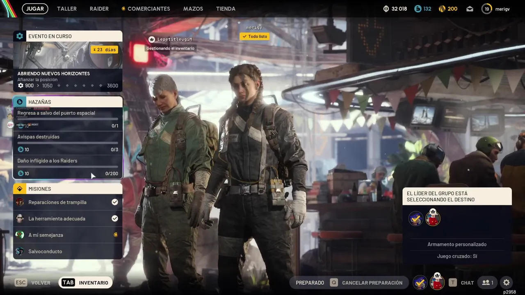525x295 pixels.
Task: Open the mail inbox icon
Action: 470,9
